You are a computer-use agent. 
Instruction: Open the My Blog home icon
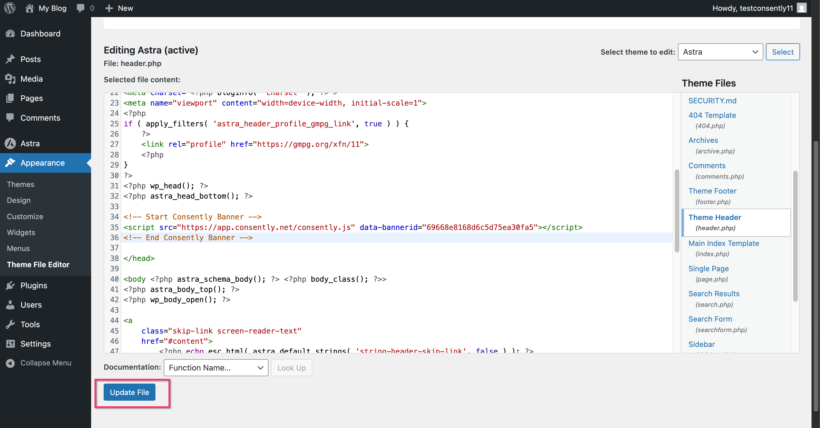point(30,8)
